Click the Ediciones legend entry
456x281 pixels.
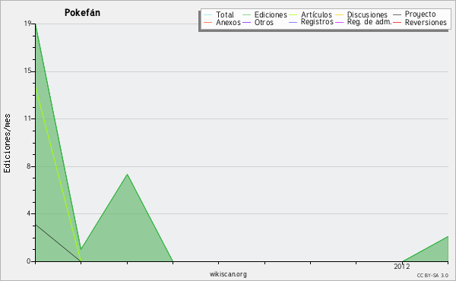click(264, 14)
